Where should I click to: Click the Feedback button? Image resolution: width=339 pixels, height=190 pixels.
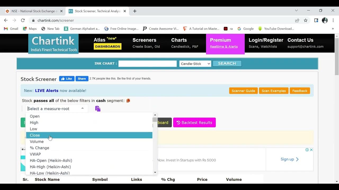pyautogui.click(x=300, y=91)
